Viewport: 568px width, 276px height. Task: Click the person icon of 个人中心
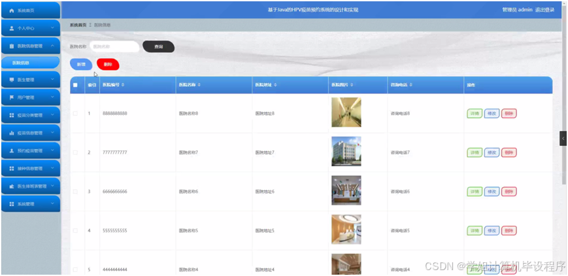[12, 28]
